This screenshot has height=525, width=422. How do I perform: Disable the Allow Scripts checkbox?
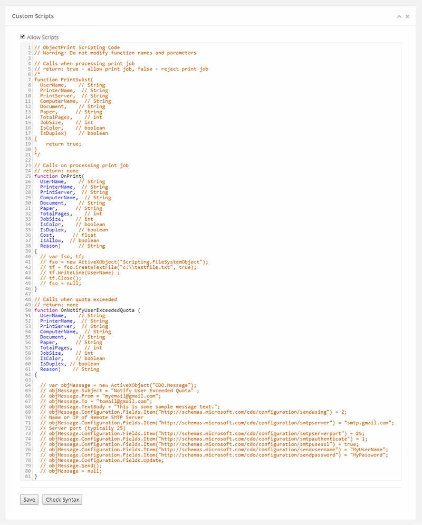[22, 36]
